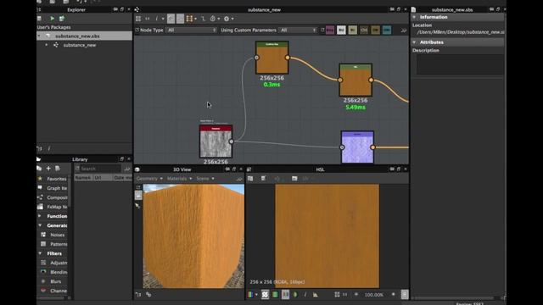Screen dimensions: 543x305
Task: Click the info icon in graph toolbar
Action: [156, 19]
